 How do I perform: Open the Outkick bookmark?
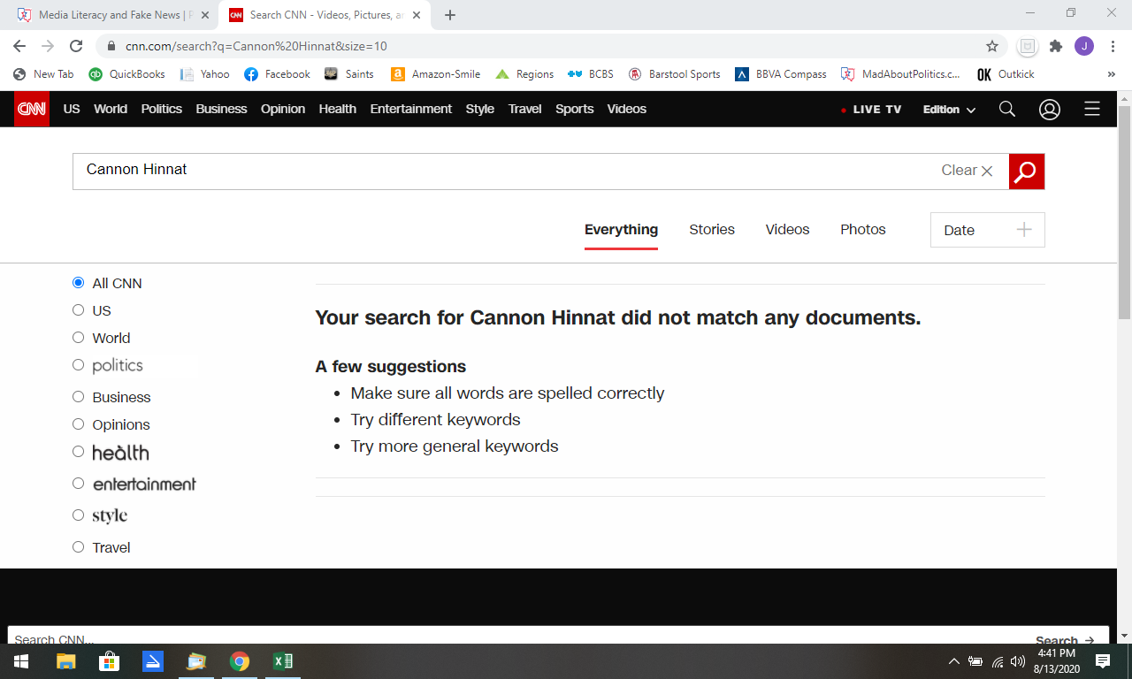point(1006,74)
